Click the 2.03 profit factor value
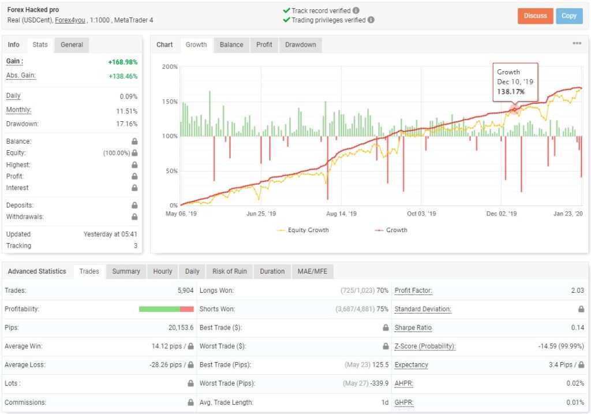Viewport: 591px width, 414px height. tap(577, 290)
